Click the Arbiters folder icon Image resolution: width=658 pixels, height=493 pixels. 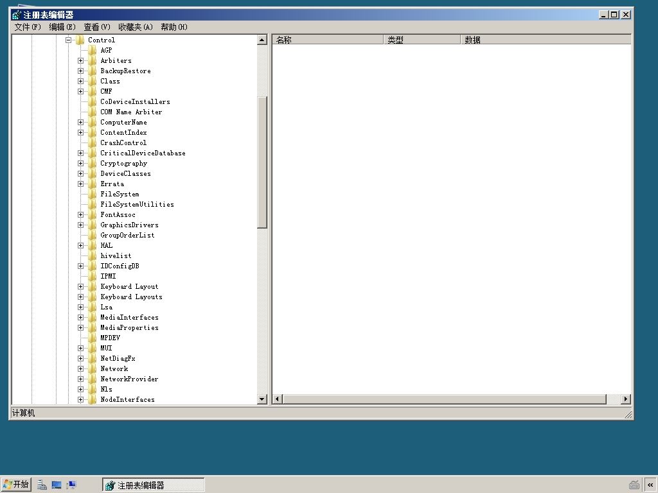(x=93, y=60)
